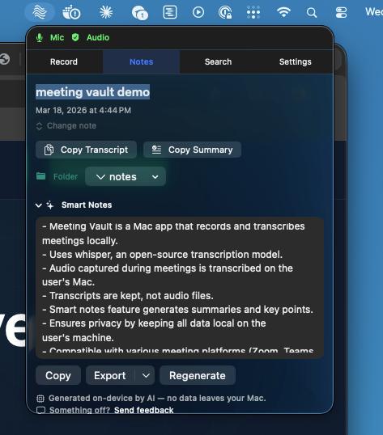Click the meeting vault demo title field
Screen dimensions: 383x435
coord(93,92)
